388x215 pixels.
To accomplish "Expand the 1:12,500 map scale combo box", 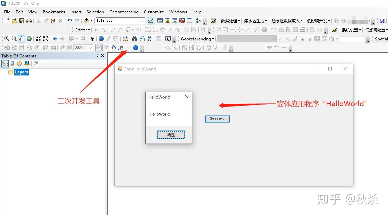I will 142,20.
